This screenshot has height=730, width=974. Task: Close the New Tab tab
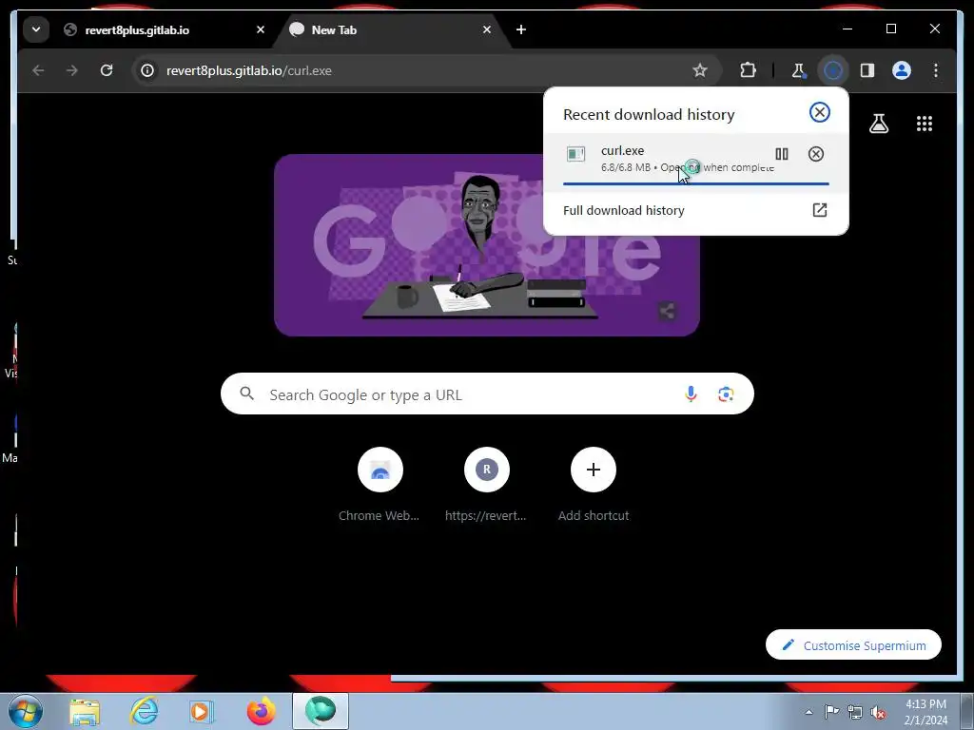(x=487, y=29)
